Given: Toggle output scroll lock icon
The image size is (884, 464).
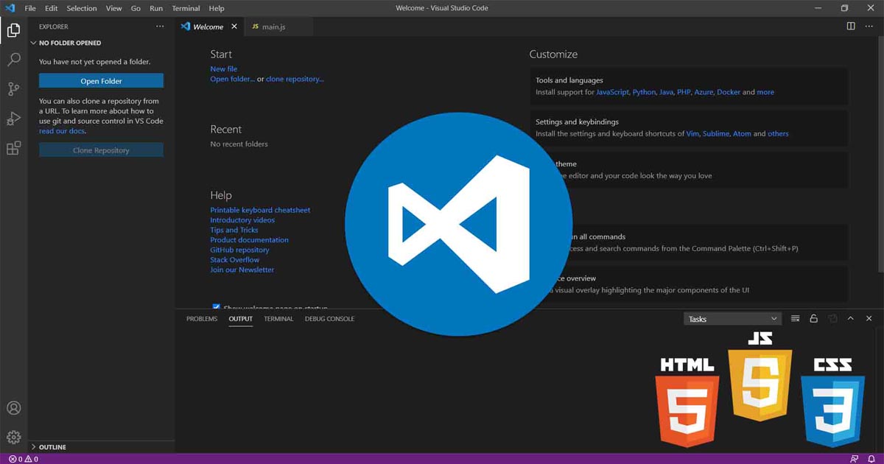Looking at the screenshot, I should point(814,319).
